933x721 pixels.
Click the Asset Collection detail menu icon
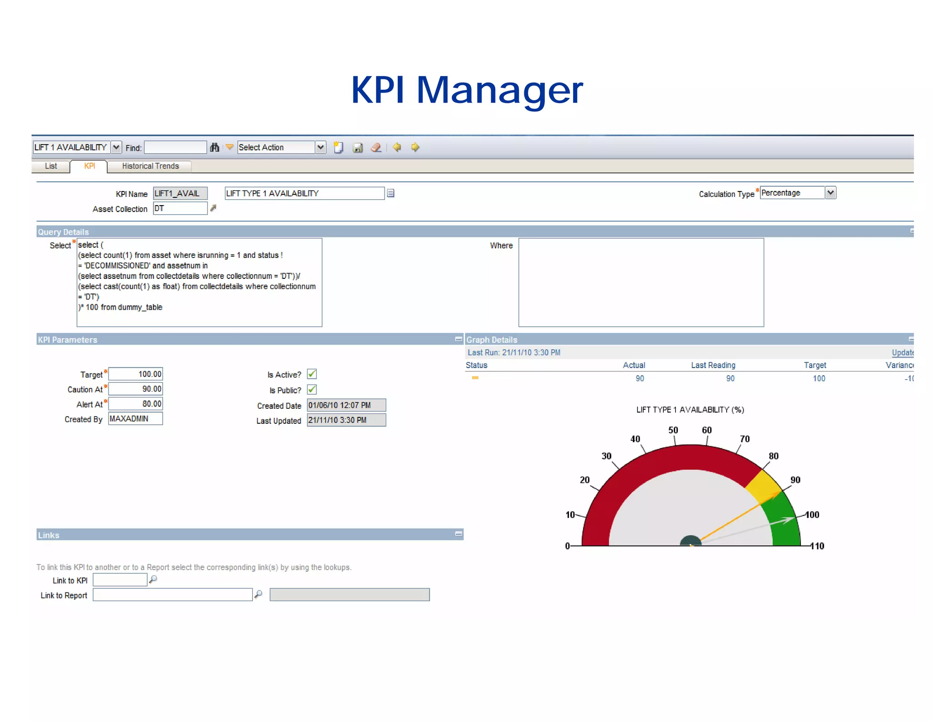[x=213, y=208]
